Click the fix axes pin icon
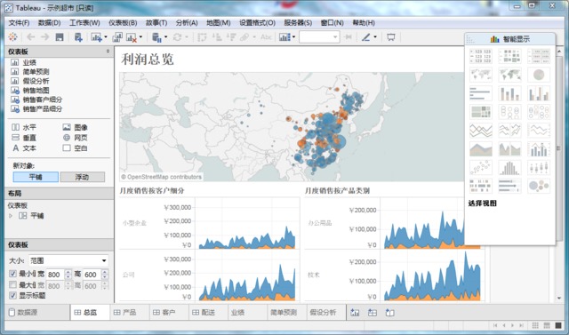 (x=349, y=37)
